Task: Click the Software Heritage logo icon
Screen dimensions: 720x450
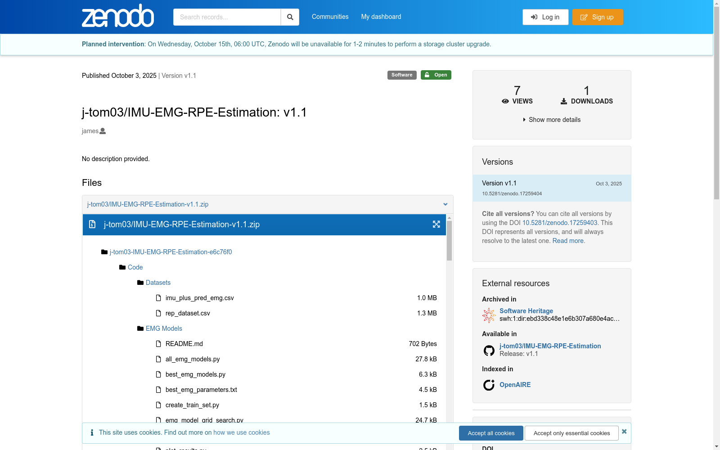Action: tap(489, 315)
